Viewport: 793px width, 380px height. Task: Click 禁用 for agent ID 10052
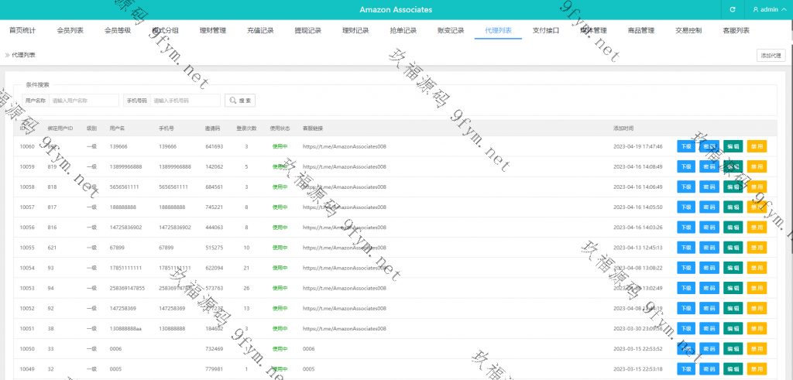pyautogui.click(x=757, y=308)
